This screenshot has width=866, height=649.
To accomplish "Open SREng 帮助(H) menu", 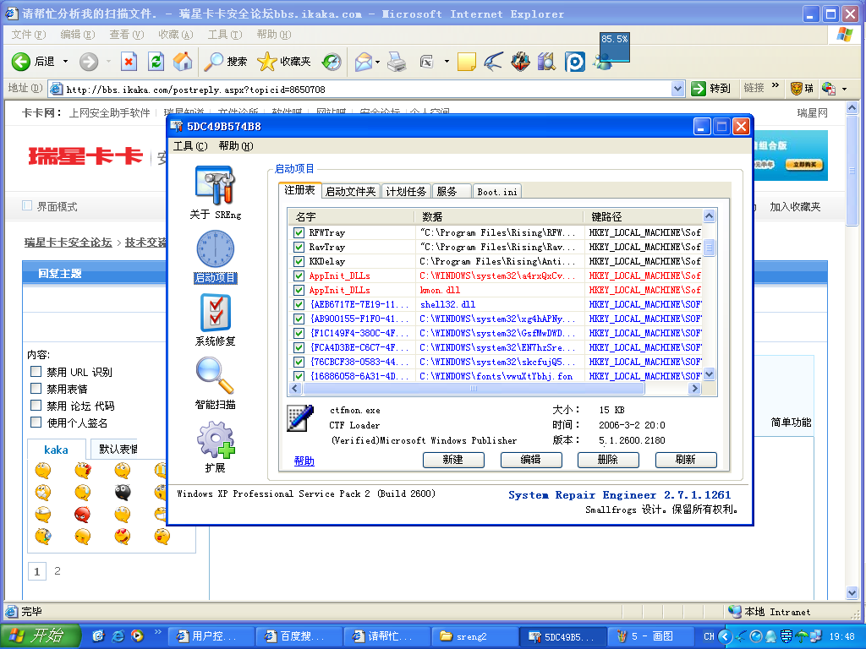I will [x=236, y=145].
